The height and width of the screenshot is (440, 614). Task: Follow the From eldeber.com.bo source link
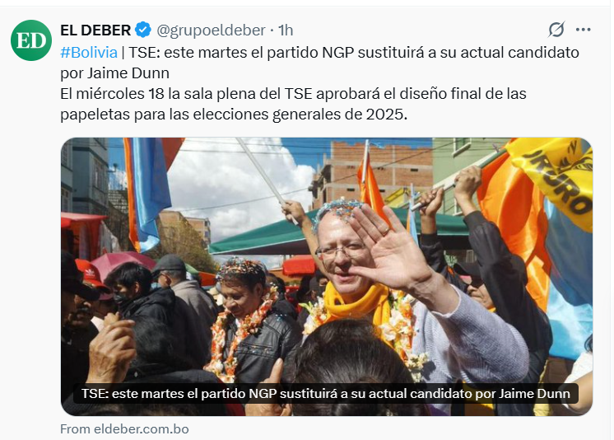(x=124, y=429)
